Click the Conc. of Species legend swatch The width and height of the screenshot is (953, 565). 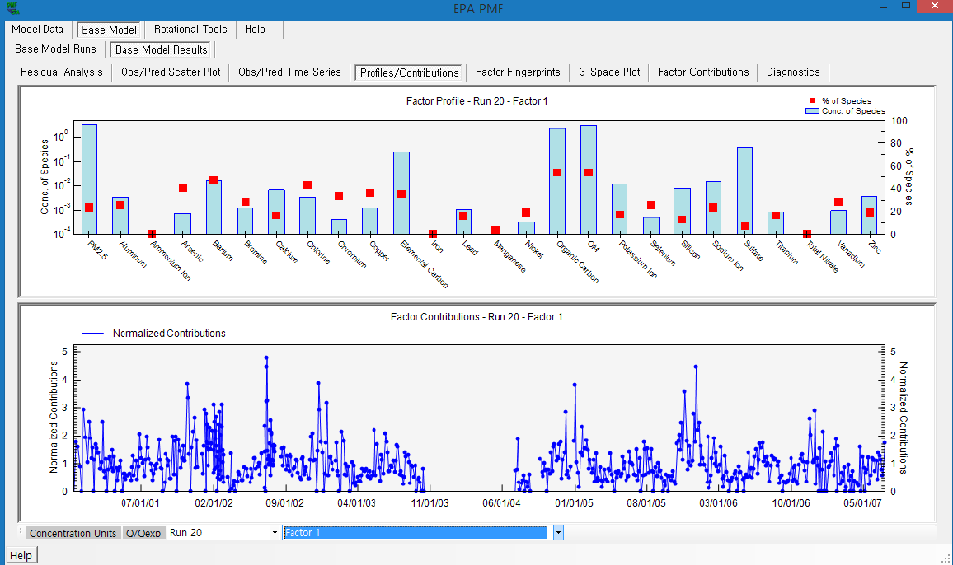[812, 111]
